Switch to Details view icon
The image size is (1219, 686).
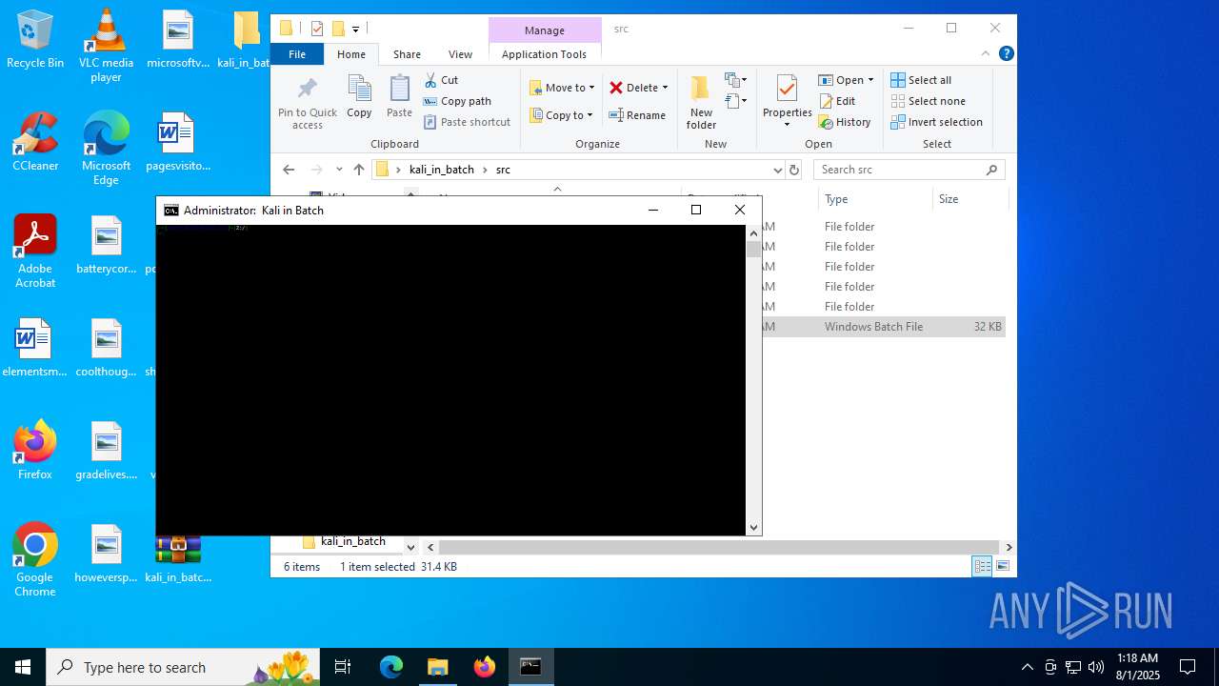click(x=982, y=566)
